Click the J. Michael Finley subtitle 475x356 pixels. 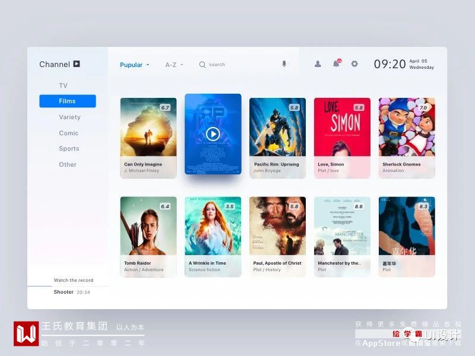pos(141,171)
